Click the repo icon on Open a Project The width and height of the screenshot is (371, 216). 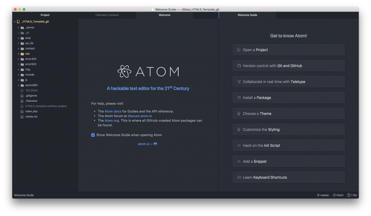239,50
